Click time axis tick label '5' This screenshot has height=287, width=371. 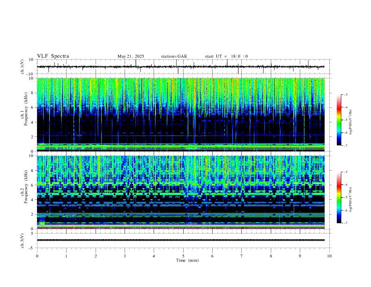183,256
